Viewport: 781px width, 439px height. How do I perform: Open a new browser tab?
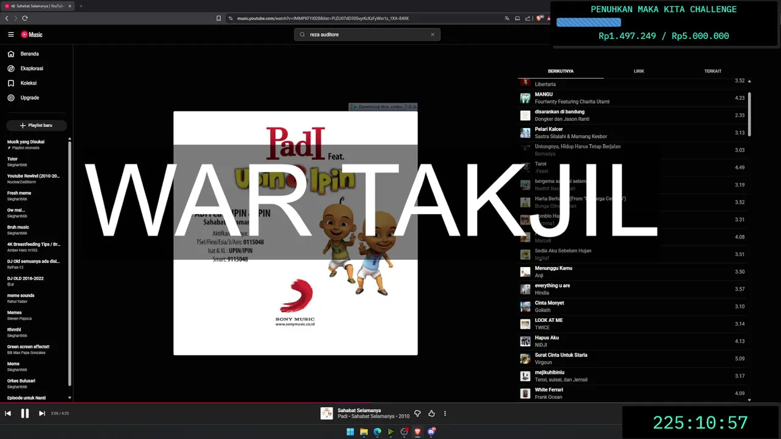[81, 6]
